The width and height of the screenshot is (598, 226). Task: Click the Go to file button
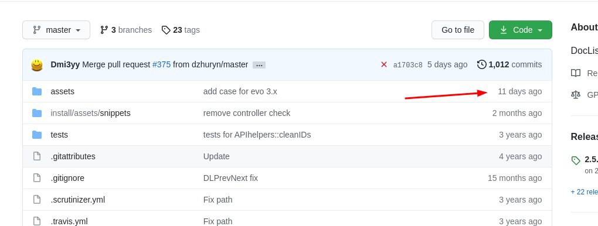pos(458,30)
